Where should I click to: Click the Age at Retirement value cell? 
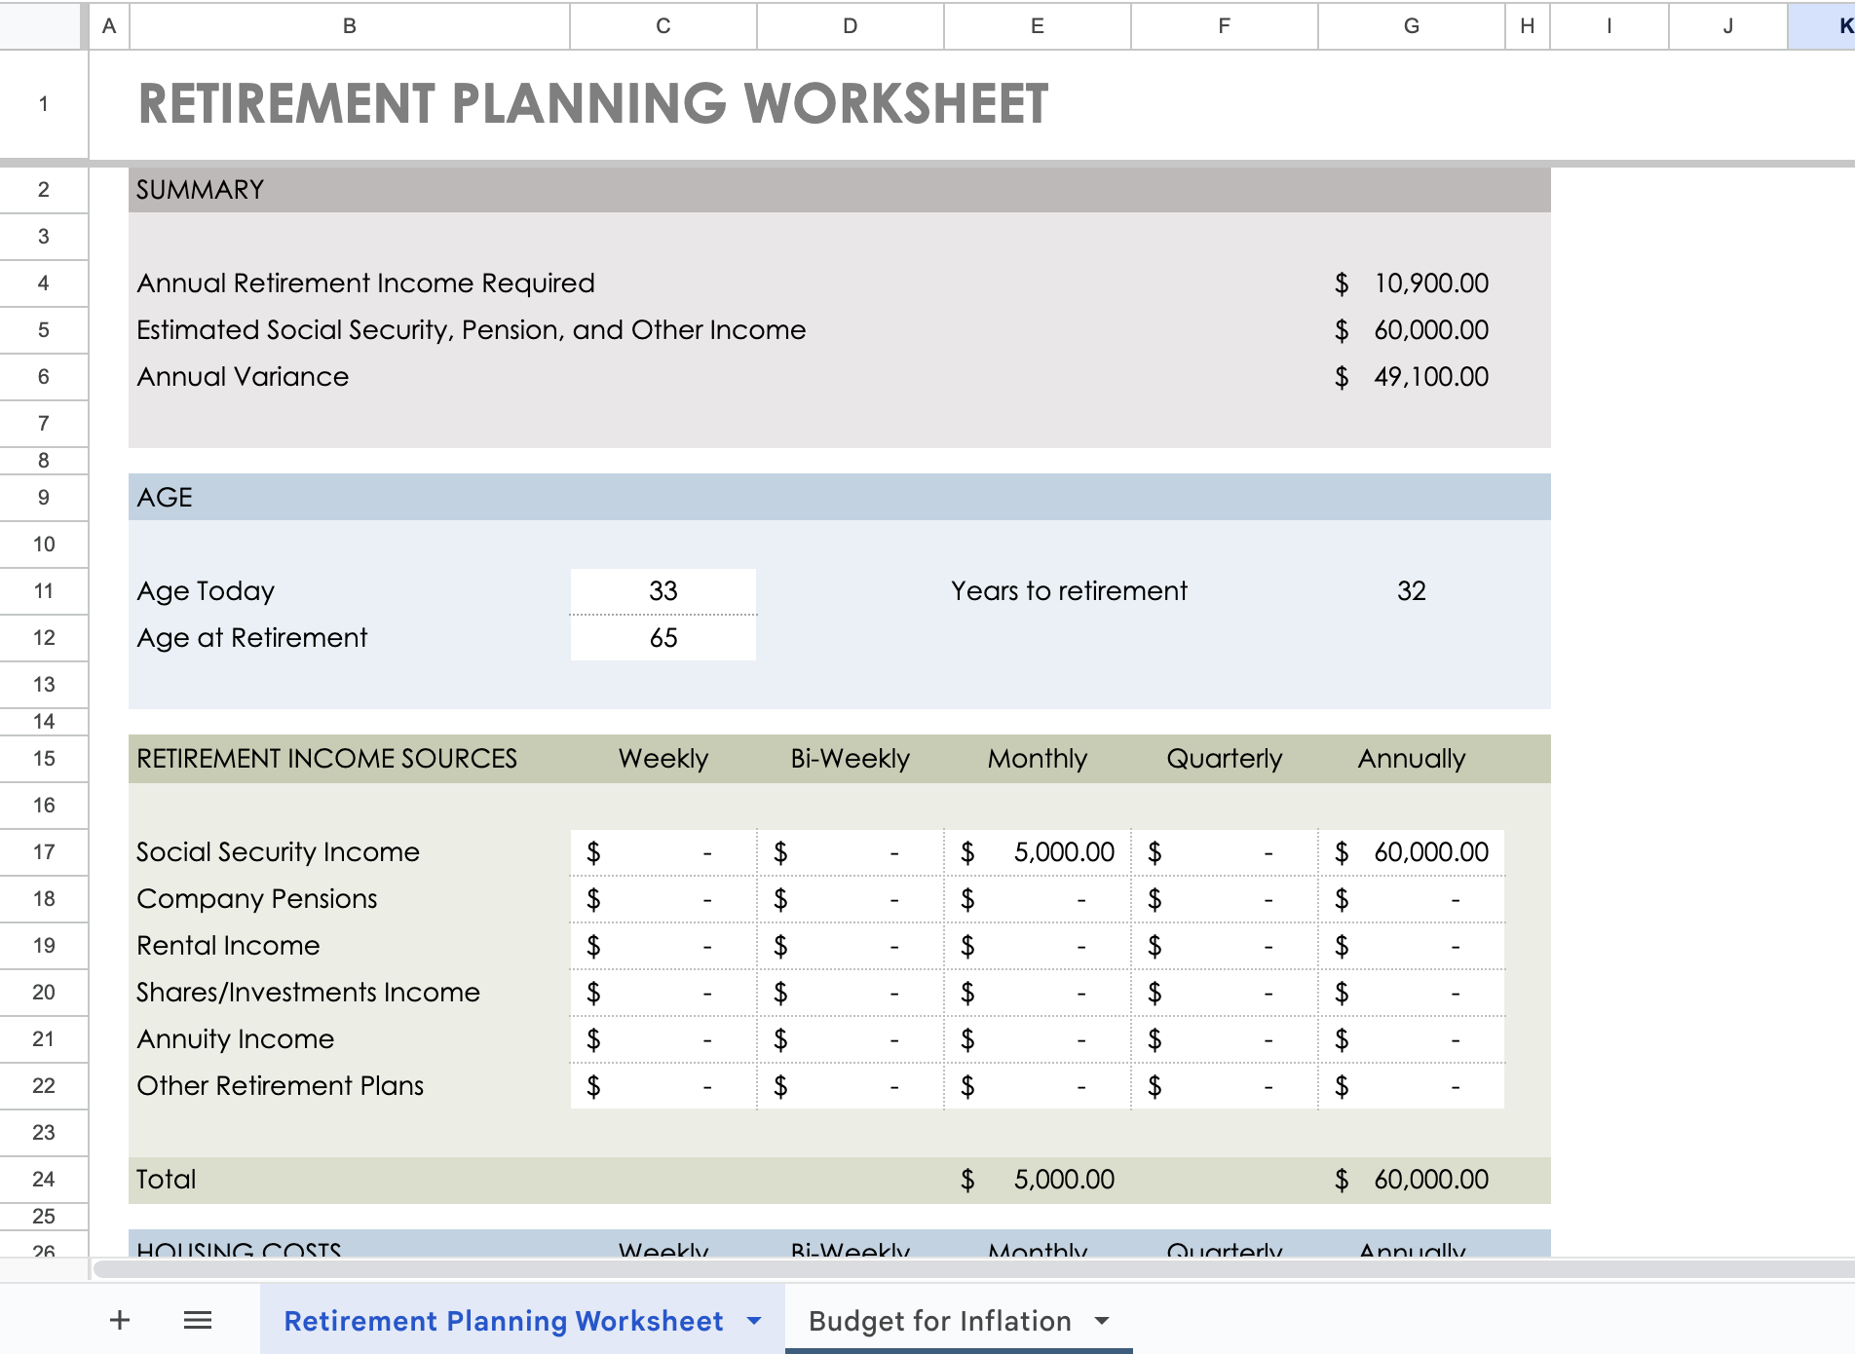pos(662,638)
